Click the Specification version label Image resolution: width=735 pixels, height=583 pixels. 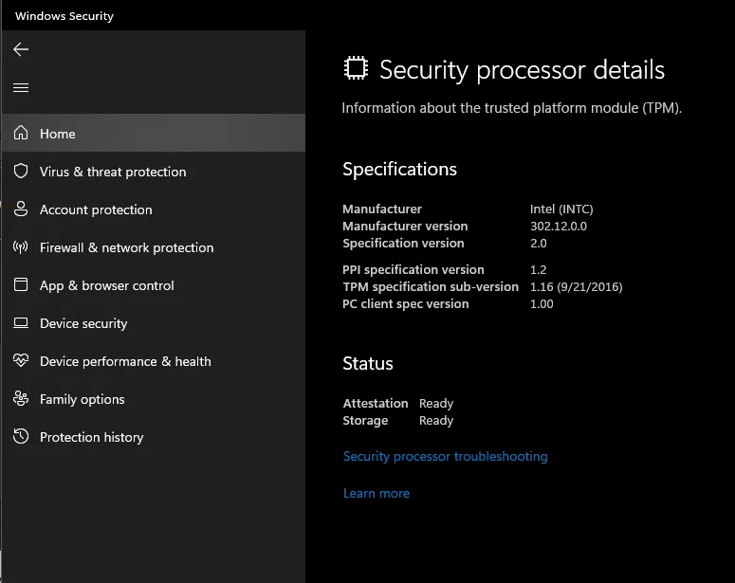pos(403,244)
